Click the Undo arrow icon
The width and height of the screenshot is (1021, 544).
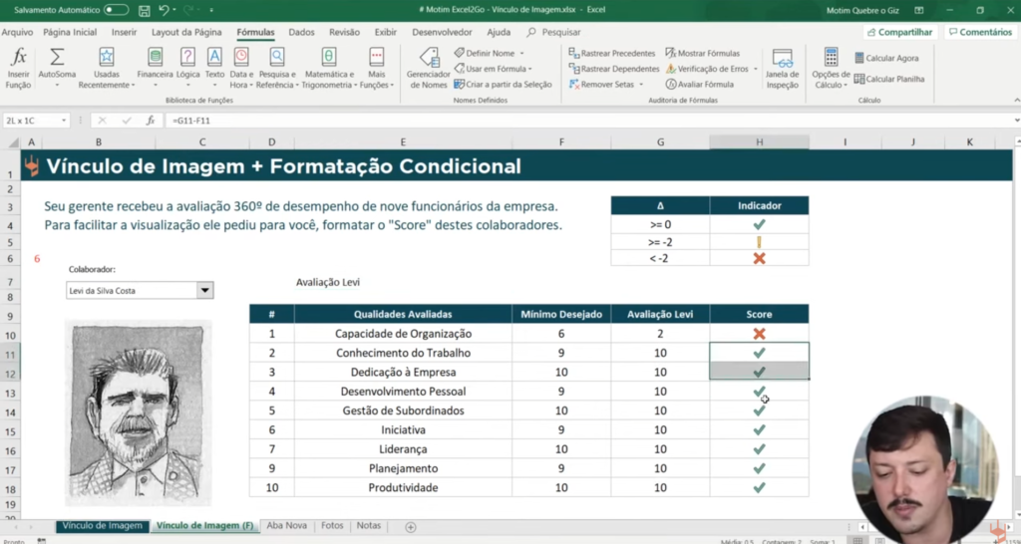165,10
